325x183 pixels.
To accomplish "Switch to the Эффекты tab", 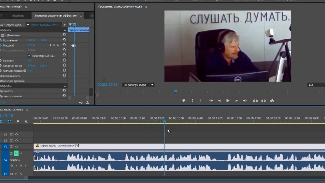I will [x=18, y=16].
